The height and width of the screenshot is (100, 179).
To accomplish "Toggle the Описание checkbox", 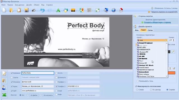I will tap(12, 82).
